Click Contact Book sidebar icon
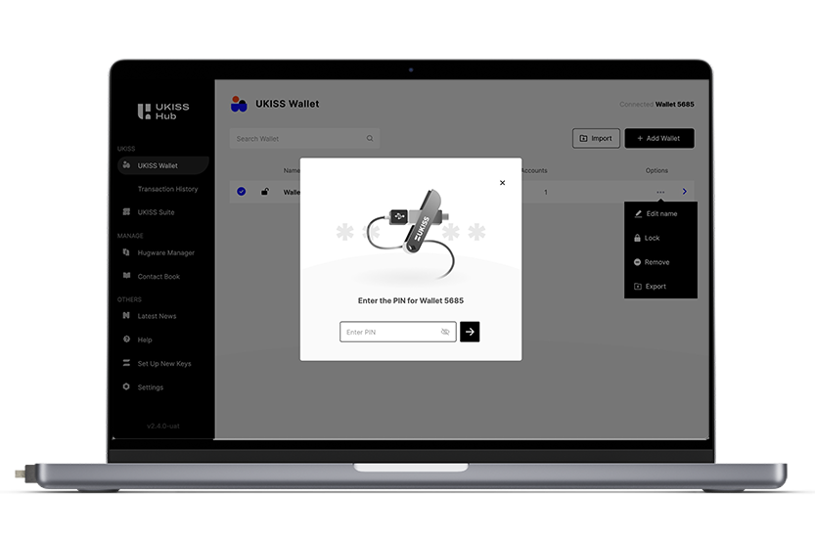Image resolution: width=815 pixels, height=542 pixels. 126,276
